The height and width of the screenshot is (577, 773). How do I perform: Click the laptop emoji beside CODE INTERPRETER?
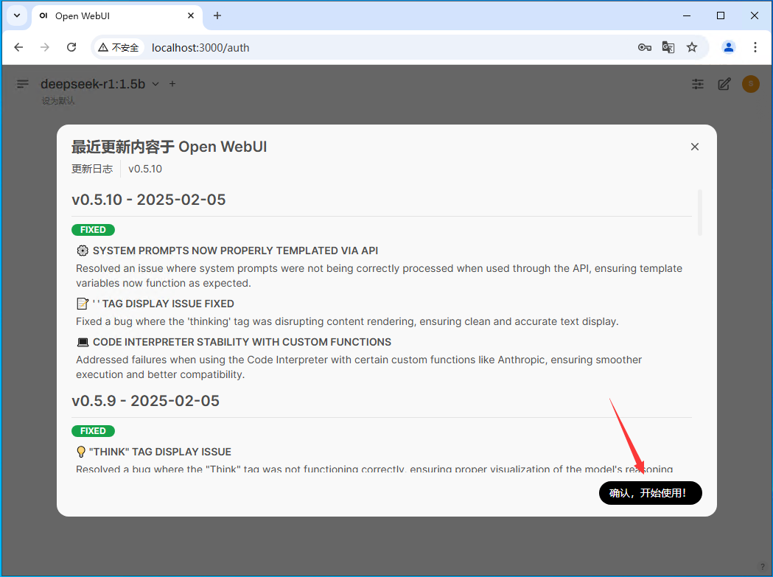pos(83,342)
